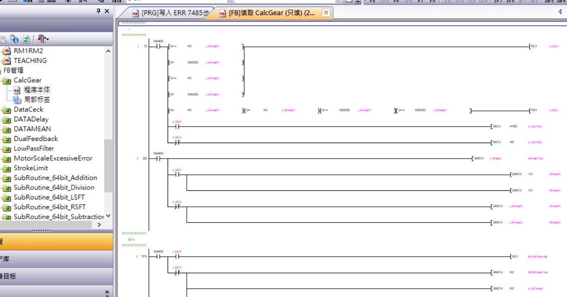This screenshot has height=297, width=567.
Task: Open 程序本体 under CalcGear
Action: click(x=37, y=90)
